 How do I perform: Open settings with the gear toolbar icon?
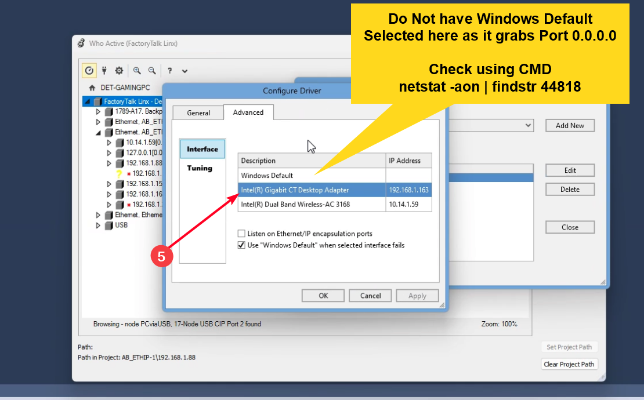tap(119, 71)
